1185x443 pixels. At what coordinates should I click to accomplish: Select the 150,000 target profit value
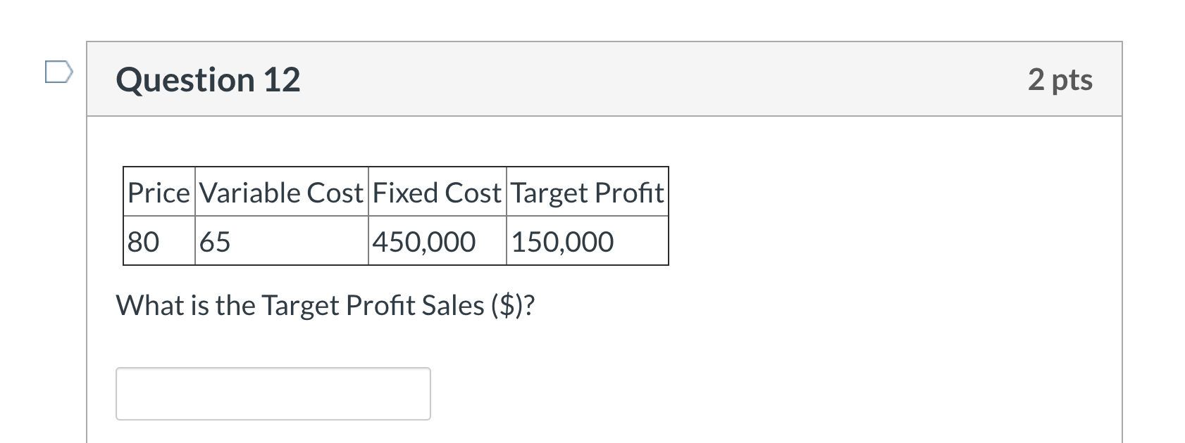coord(562,241)
